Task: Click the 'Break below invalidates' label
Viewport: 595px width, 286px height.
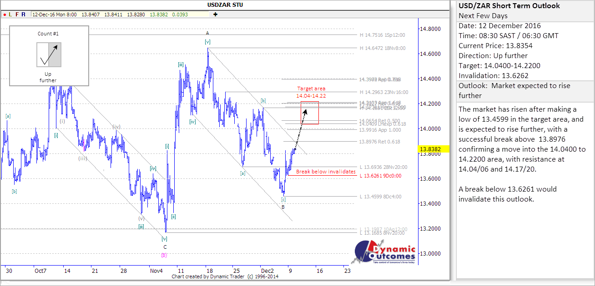Action: pos(326,172)
